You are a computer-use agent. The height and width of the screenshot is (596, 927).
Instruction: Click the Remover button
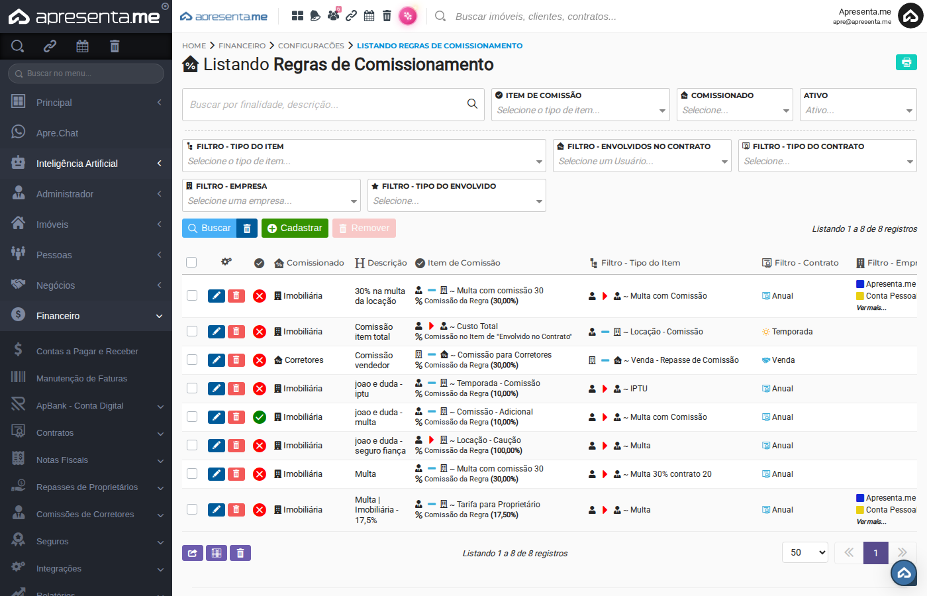pyautogui.click(x=364, y=228)
